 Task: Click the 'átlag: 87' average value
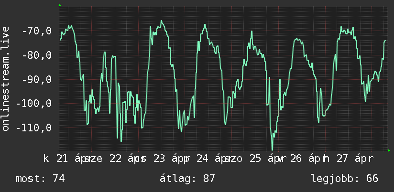[x=187, y=179]
